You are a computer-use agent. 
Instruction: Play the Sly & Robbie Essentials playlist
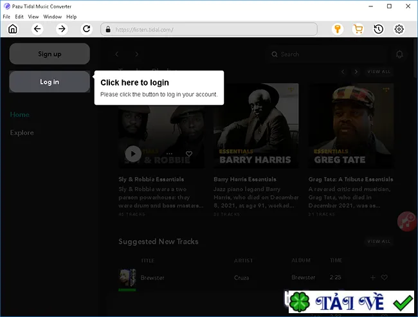point(133,154)
